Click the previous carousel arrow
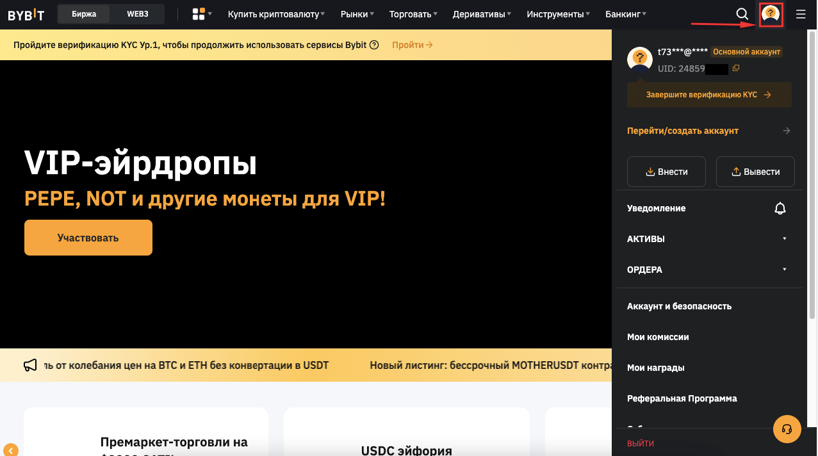This screenshot has width=818, height=456. point(11,450)
